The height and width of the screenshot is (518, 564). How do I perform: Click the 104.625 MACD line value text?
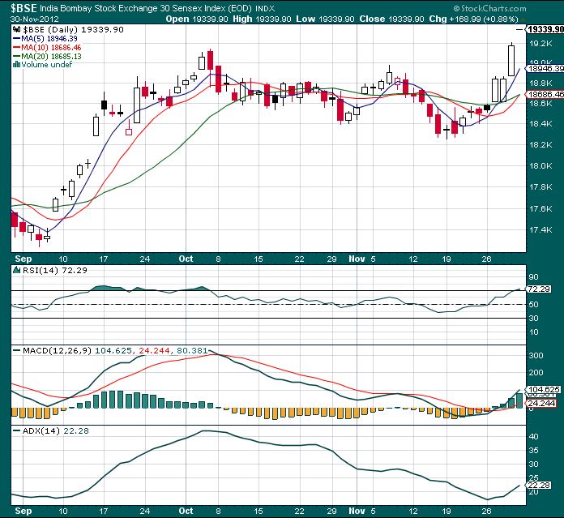pos(113,350)
